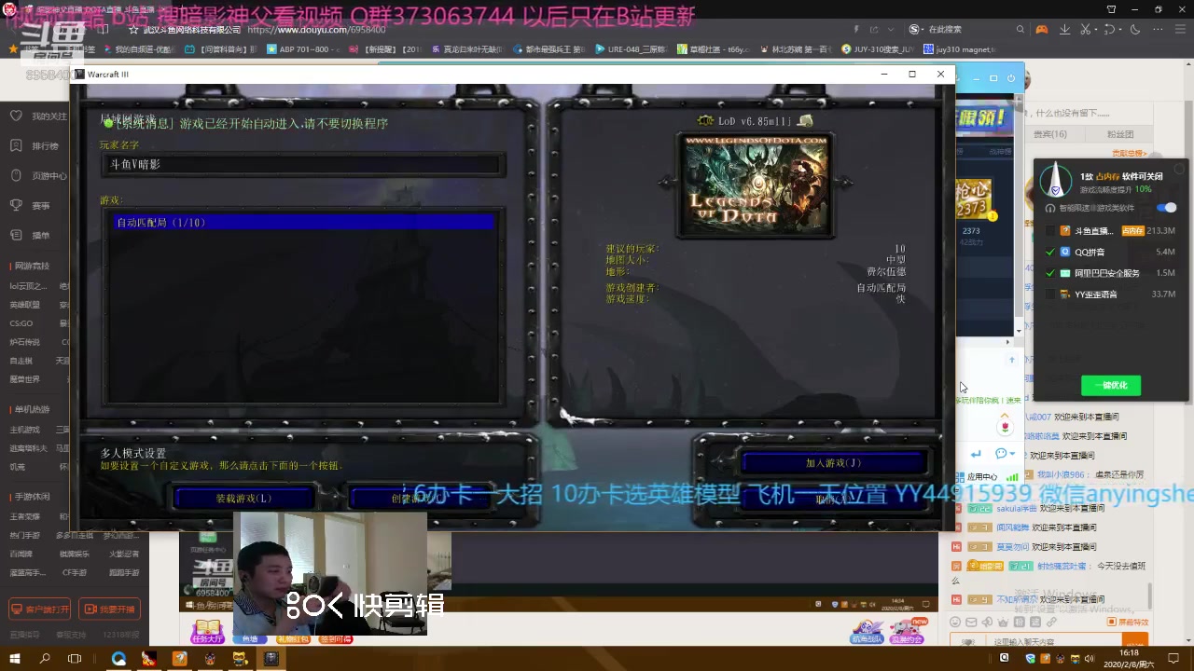
Task: Open the blue Q browser taskbar icon
Action: click(x=118, y=659)
